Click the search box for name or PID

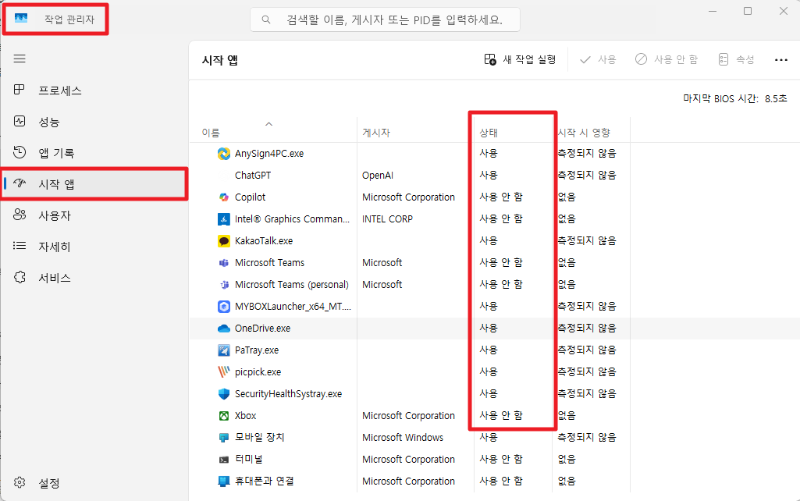point(386,20)
